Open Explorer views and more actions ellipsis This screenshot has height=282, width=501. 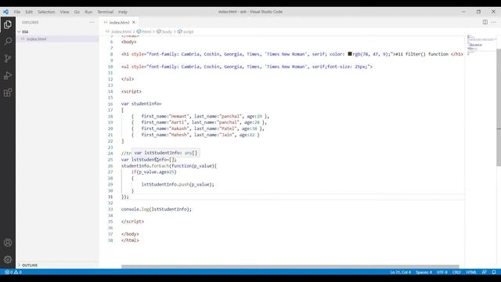(x=92, y=23)
